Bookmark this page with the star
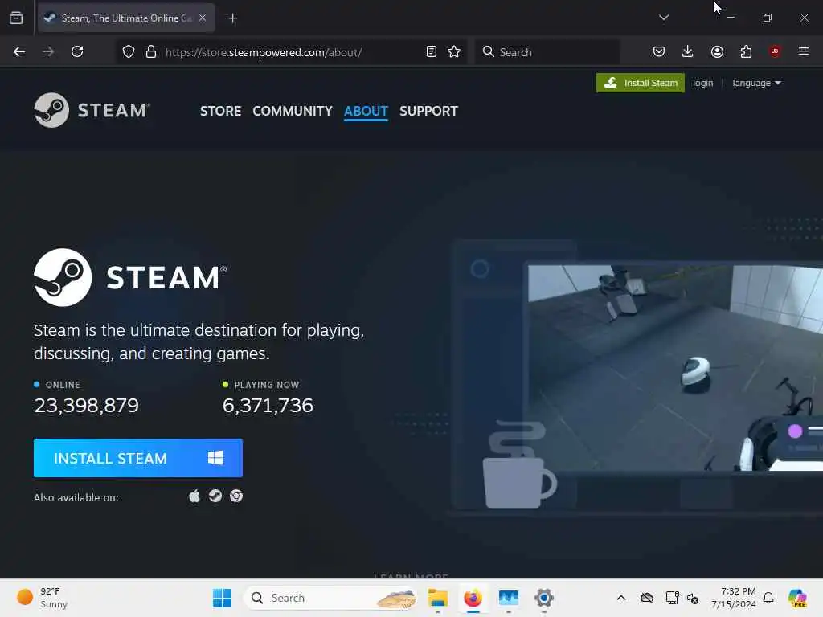Image resolution: width=823 pixels, height=617 pixels. (x=454, y=51)
